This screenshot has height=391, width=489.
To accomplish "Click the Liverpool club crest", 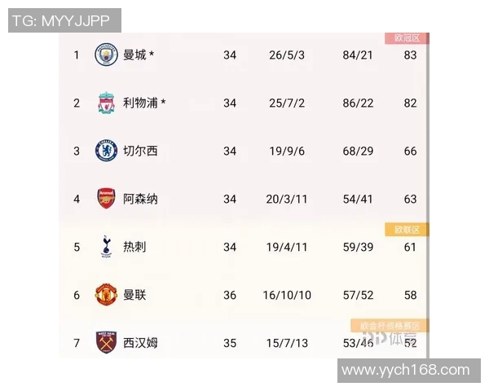I will click(x=106, y=103).
